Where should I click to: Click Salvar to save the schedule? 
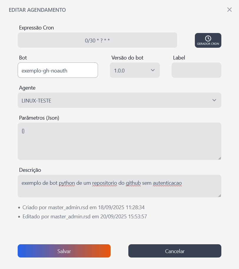(x=64, y=251)
